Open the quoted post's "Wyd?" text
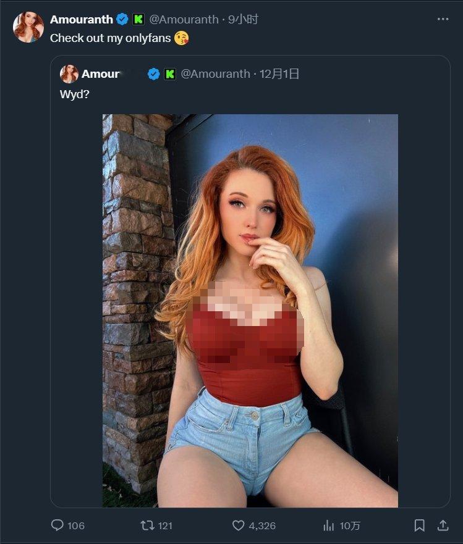Screen dimensions: 463x544 [x=75, y=94]
